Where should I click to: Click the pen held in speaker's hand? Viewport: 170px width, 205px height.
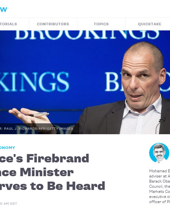click(x=40, y=115)
